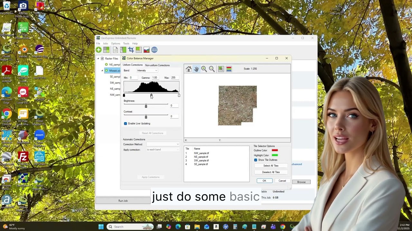Viewport: 412px width, 231px height.
Task: Open the Tools menu in GeoExpress
Action: 126,44
